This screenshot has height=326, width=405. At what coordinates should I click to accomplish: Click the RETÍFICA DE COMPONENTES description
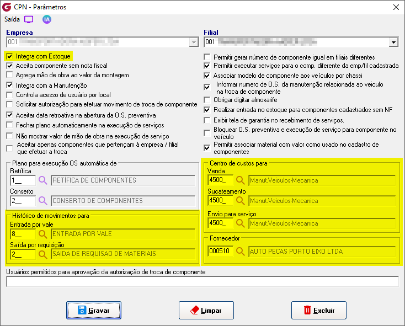[123, 180]
